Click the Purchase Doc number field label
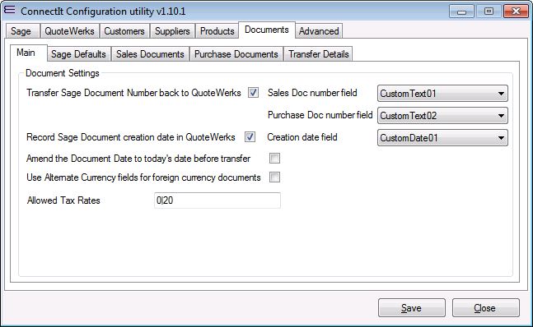Screen dimensions: 533x327 click(320, 115)
